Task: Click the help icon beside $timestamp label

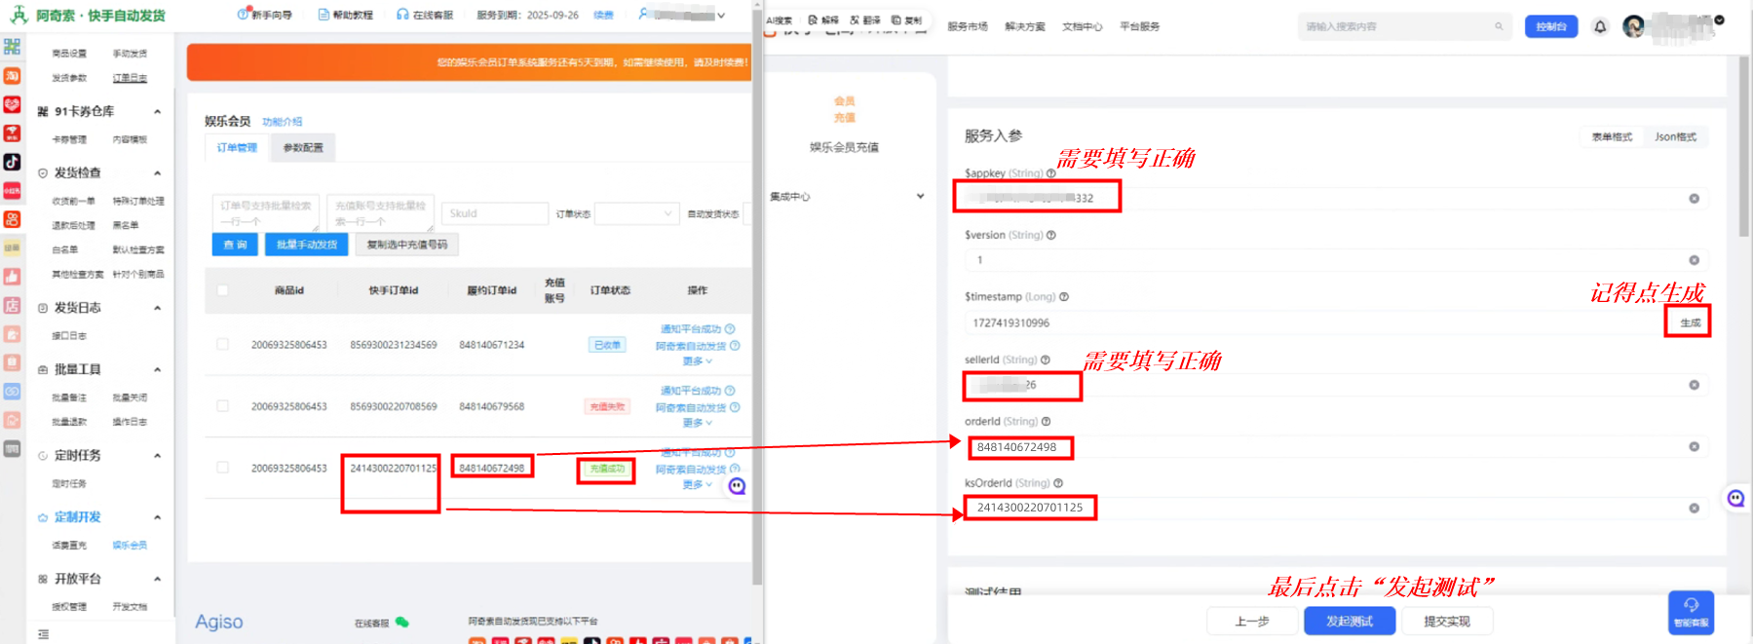Action: tap(1064, 297)
